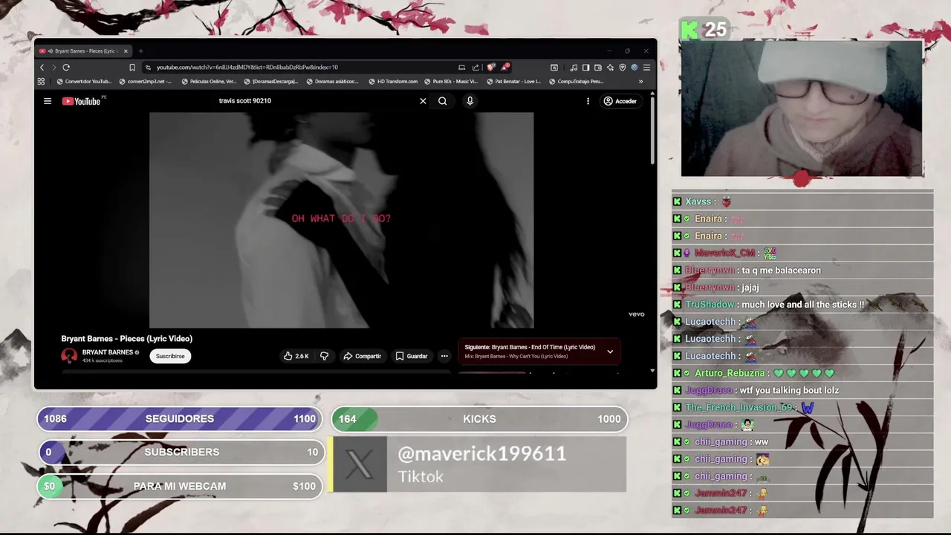Open the convert2mp3.net bookmark
Image resolution: width=951 pixels, height=535 pixels.
[145, 82]
